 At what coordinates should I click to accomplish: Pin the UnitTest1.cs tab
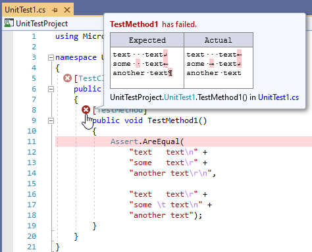(x=55, y=10)
